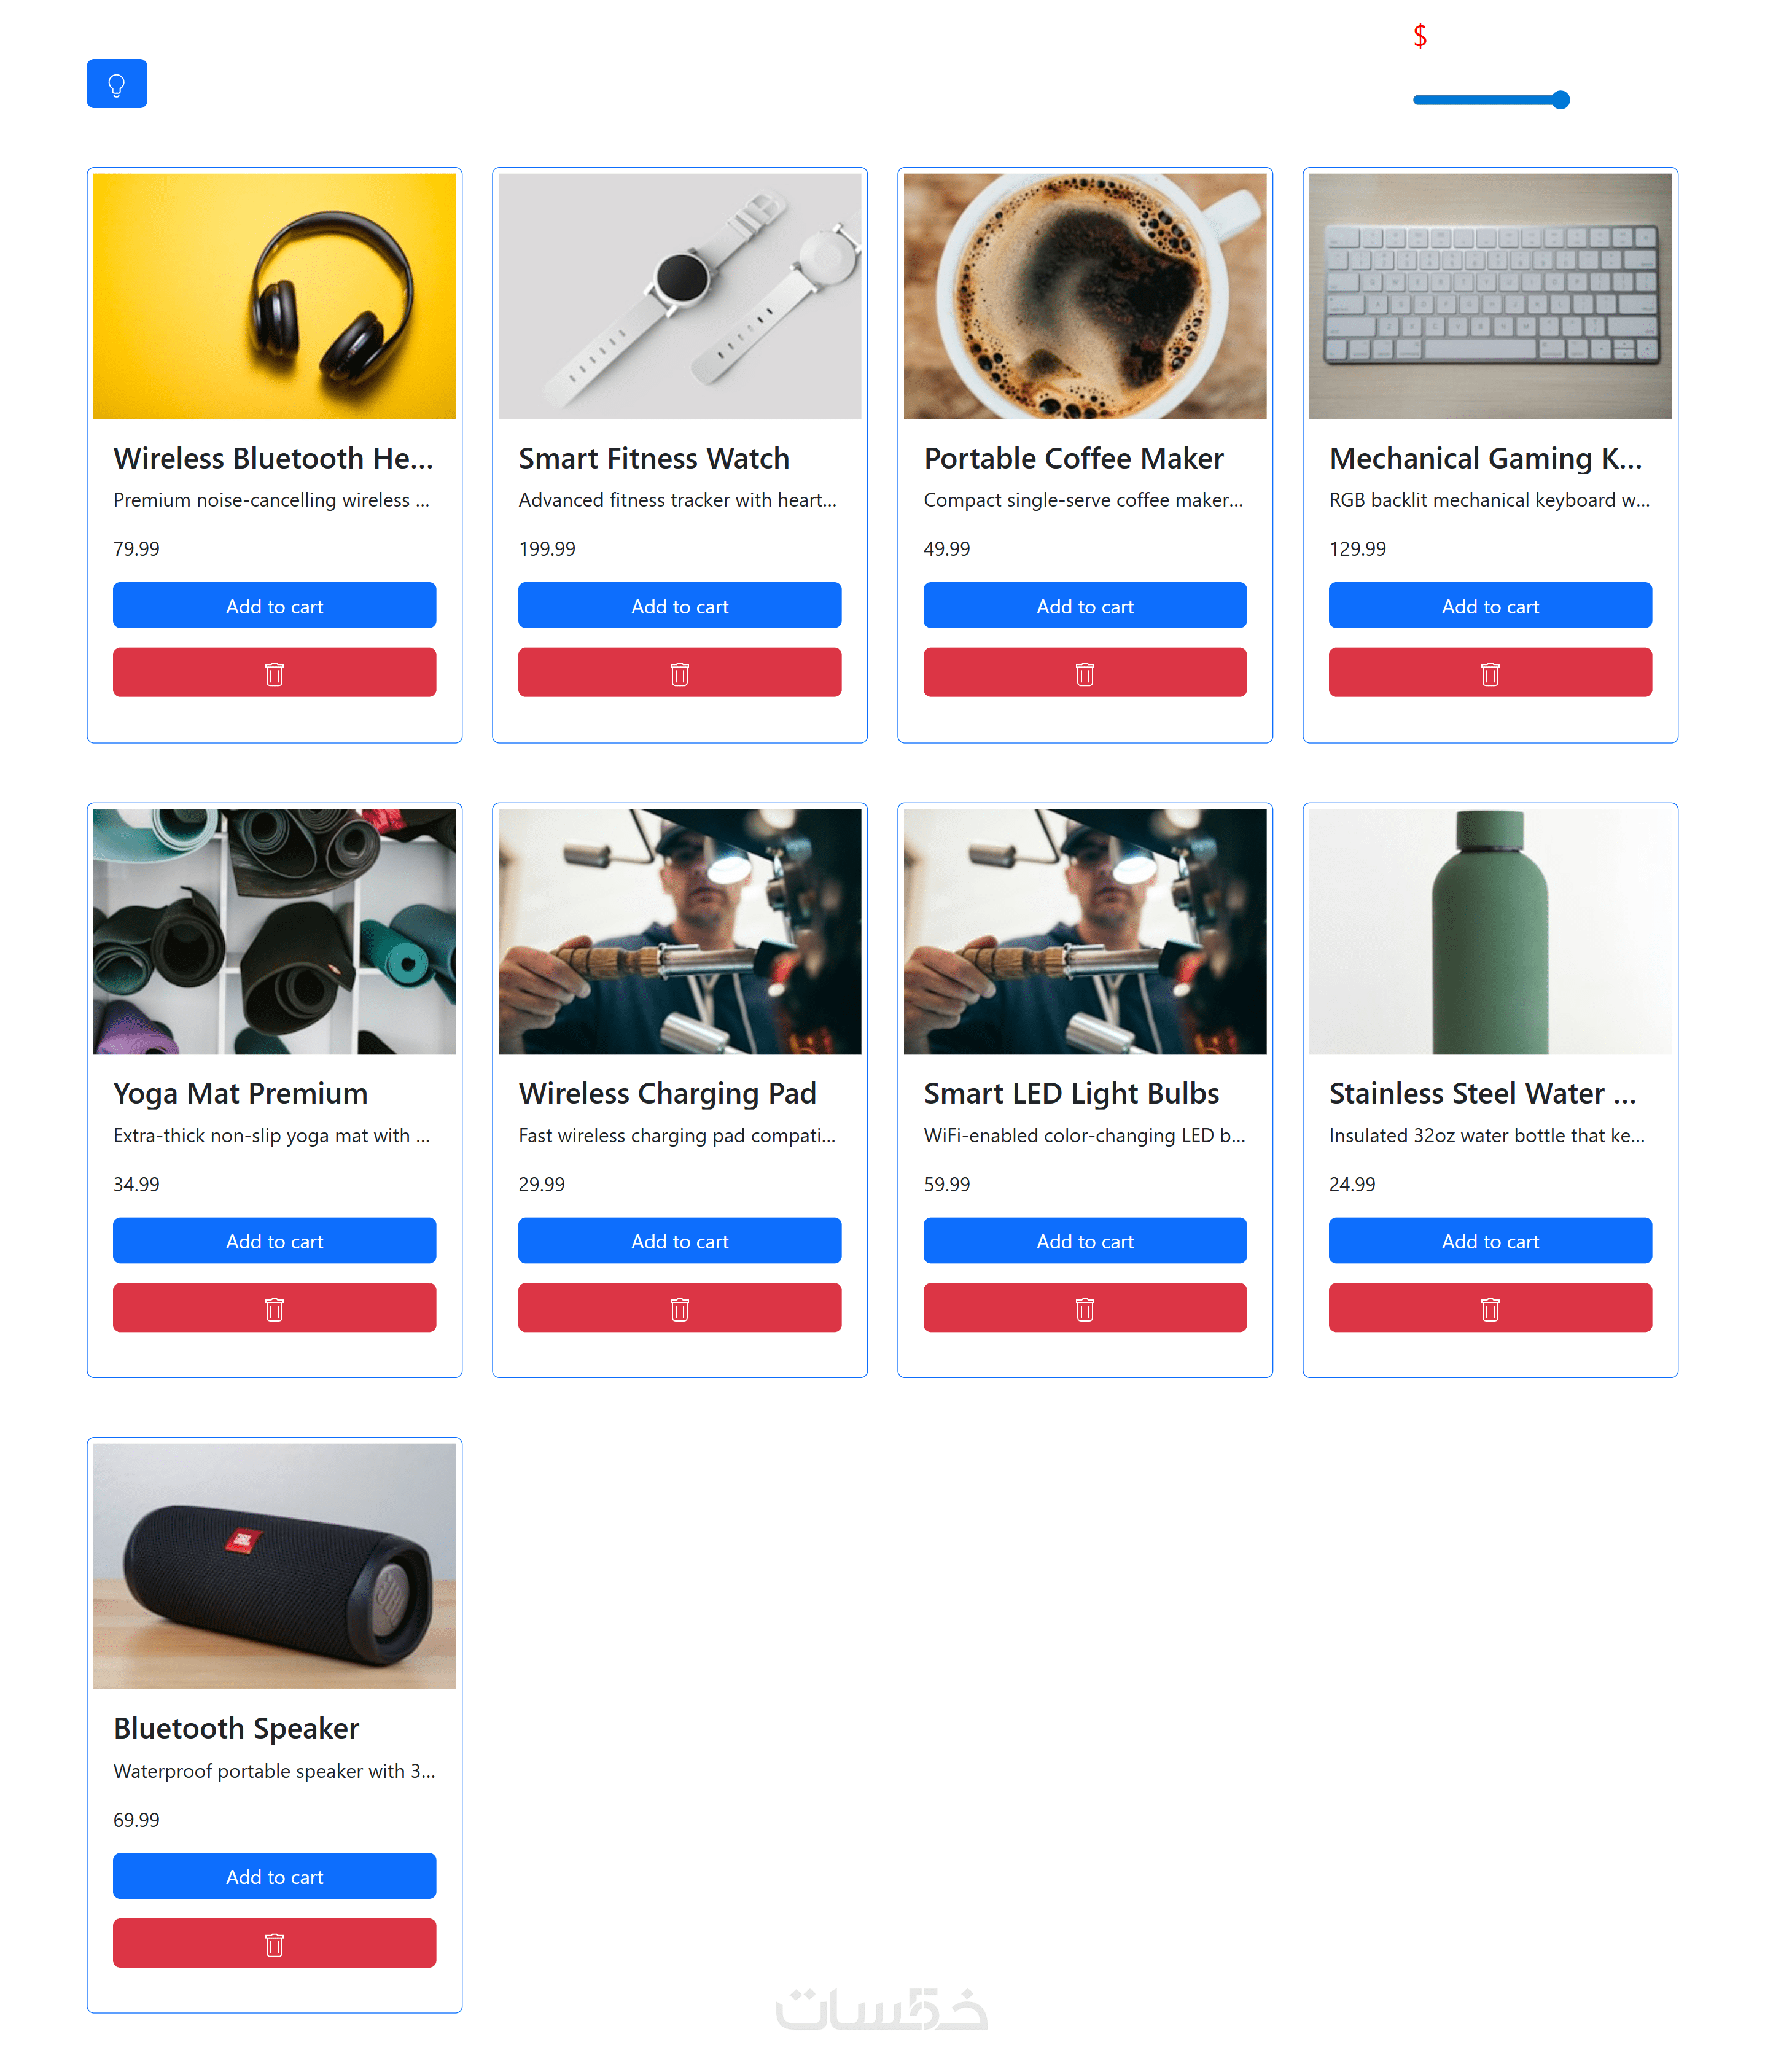Add Smart Fitness Watch to cart
Image resolution: width=1765 pixels, height=2072 pixels.
(x=679, y=606)
